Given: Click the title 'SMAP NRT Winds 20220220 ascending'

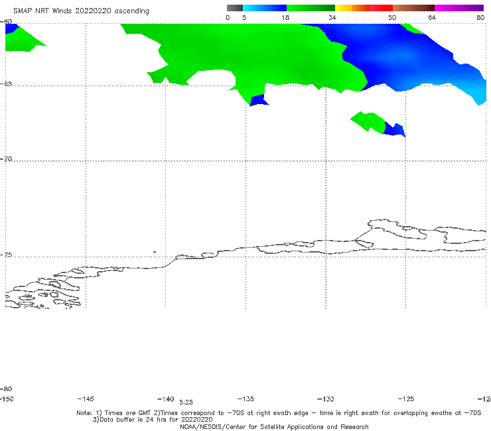Looking at the screenshot, I should pos(81,11).
